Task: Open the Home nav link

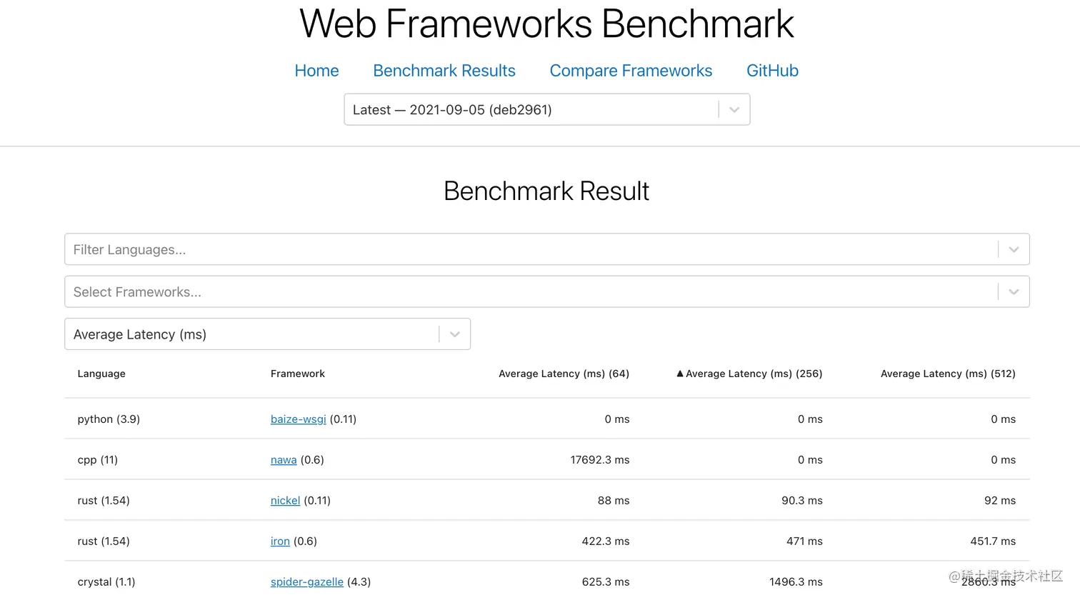Action: click(x=316, y=71)
